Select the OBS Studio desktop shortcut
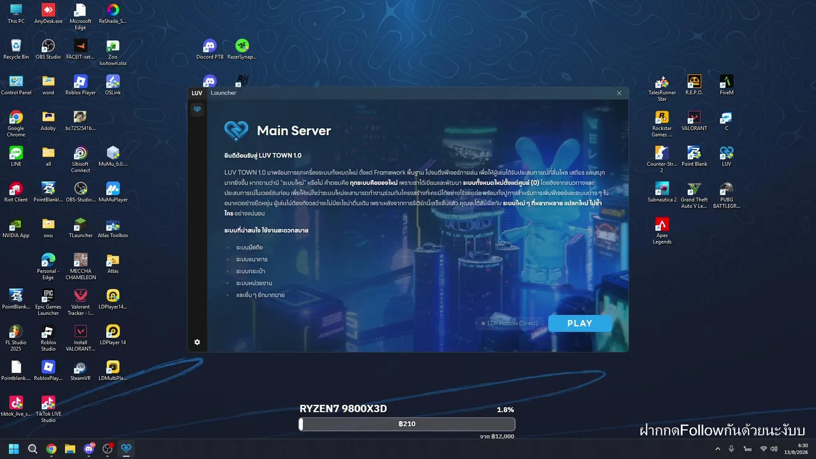Viewport: 816px width, 459px height. point(48,49)
